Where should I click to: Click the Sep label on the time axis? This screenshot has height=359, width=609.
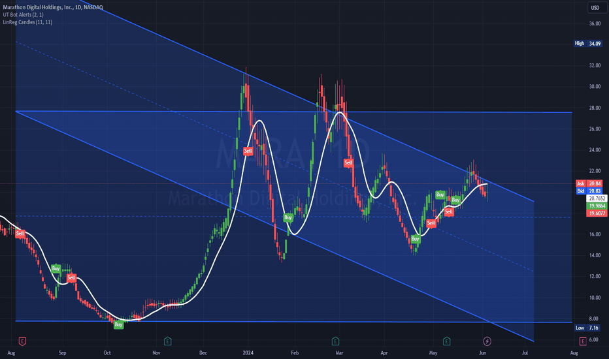pyautogui.click(x=62, y=352)
